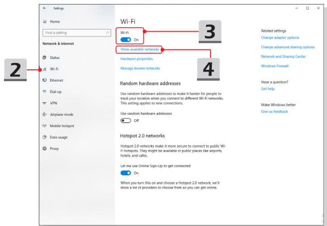The height and width of the screenshot is (226, 327).
Task: Click the Hotspot 2.0 networks heading
Action: pos(142,136)
